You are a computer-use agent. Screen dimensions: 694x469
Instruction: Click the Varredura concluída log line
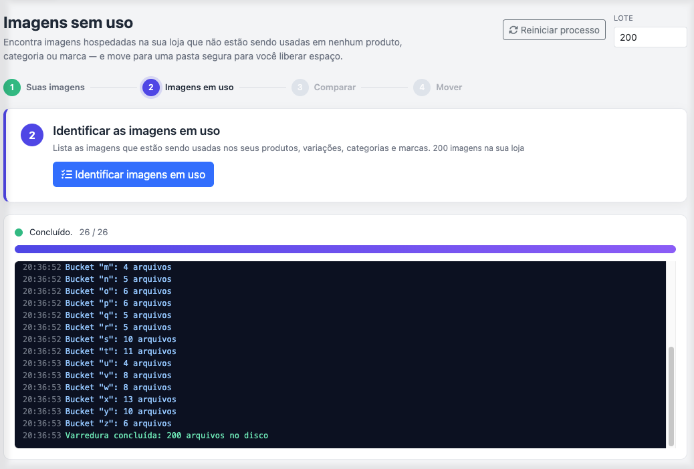pyautogui.click(x=145, y=436)
